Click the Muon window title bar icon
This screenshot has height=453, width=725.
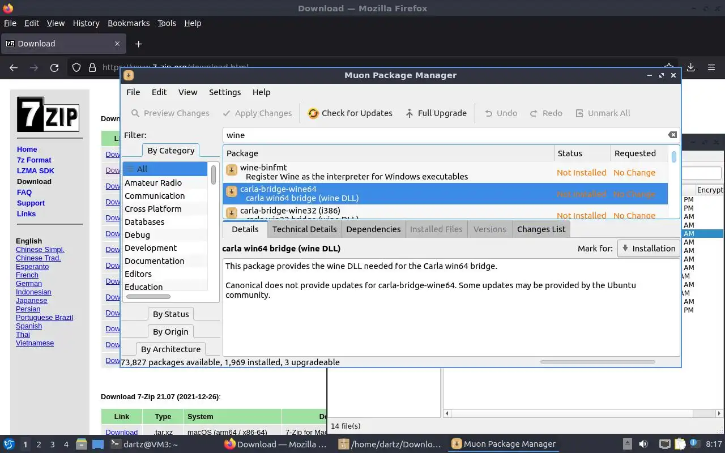point(129,75)
